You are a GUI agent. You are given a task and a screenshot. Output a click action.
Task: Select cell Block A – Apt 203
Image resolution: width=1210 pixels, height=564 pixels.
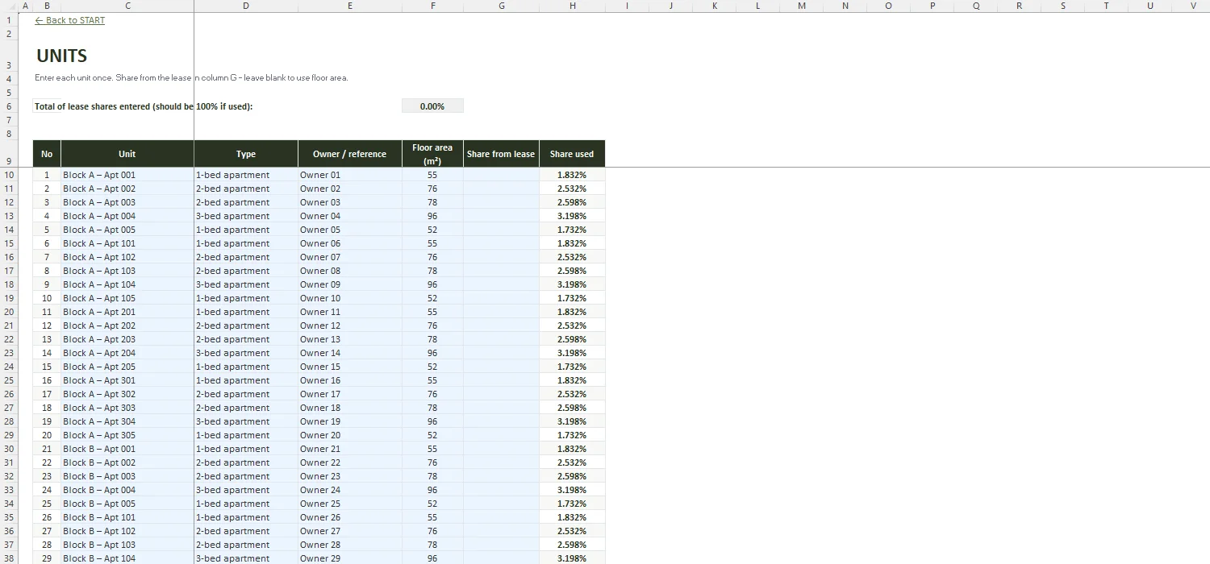(127, 339)
